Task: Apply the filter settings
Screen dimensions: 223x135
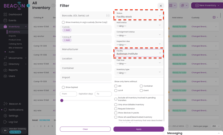Action: (139, 129)
